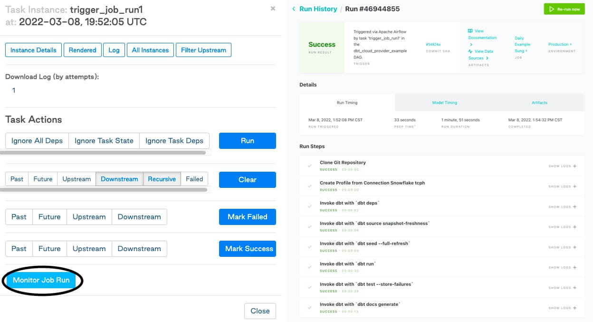This screenshot has width=593, height=322.
Task: Expand Show Logs for dbt seed --full-refresh
Action: click(x=562, y=247)
